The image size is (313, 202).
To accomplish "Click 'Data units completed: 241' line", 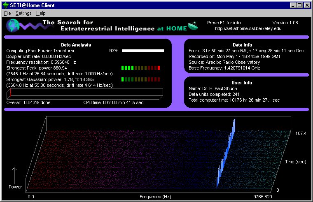I will coord(214,94).
